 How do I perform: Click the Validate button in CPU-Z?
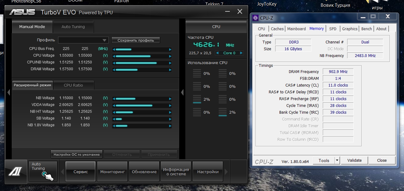(x=354, y=161)
